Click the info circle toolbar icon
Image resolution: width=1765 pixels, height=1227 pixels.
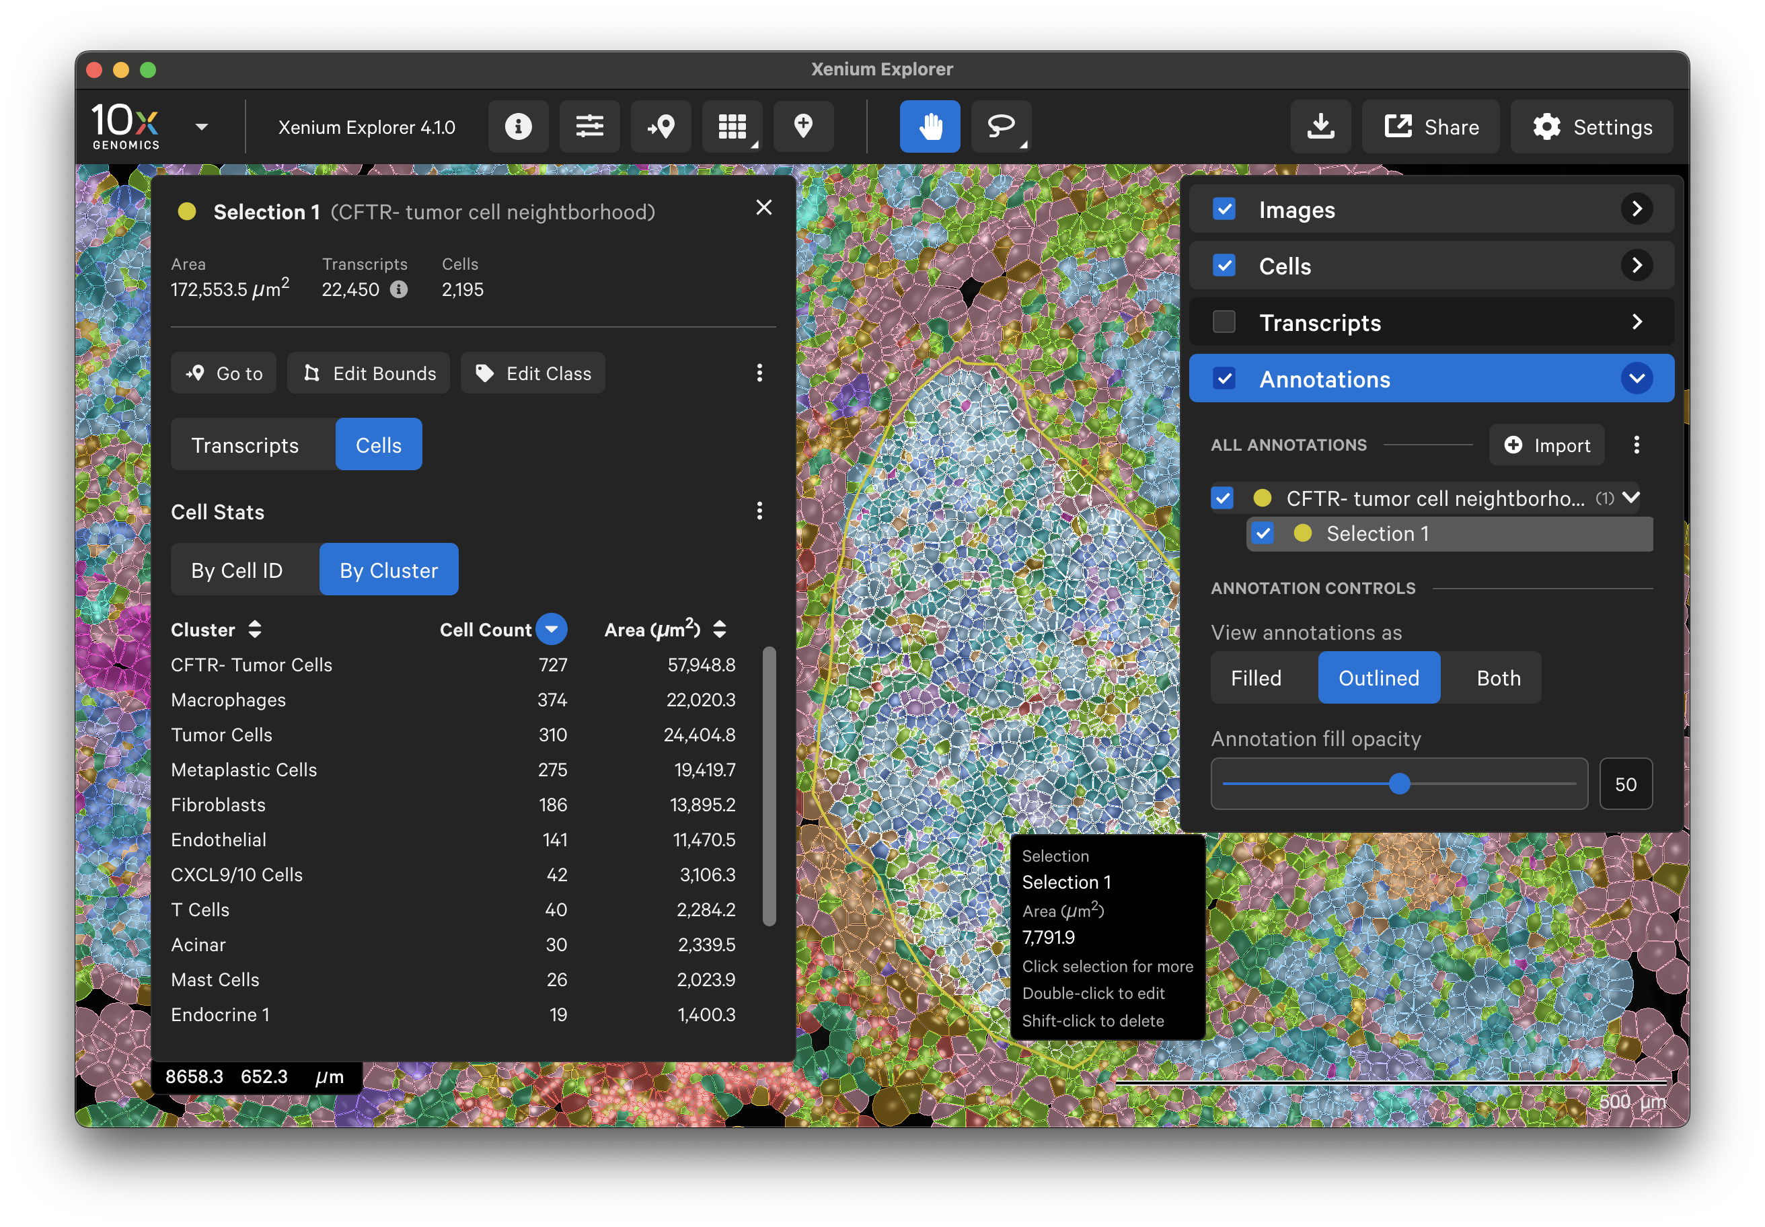click(517, 126)
